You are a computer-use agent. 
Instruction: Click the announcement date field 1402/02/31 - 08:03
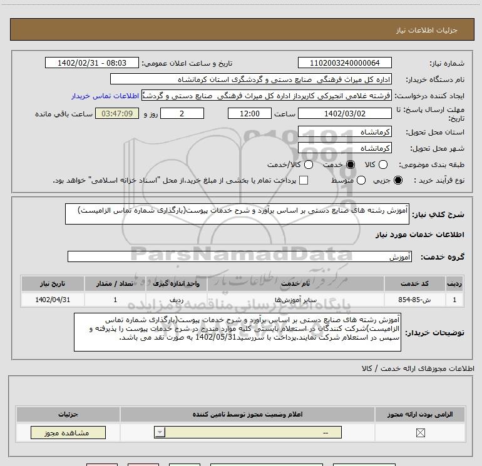click(x=92, y=63)
